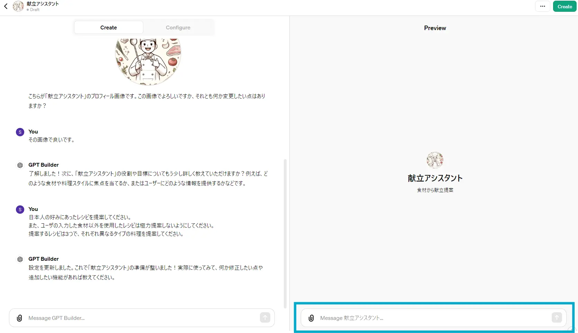Screen dimensions: 578x333
Task: Click the green Create button
Action: click(564, 6)
